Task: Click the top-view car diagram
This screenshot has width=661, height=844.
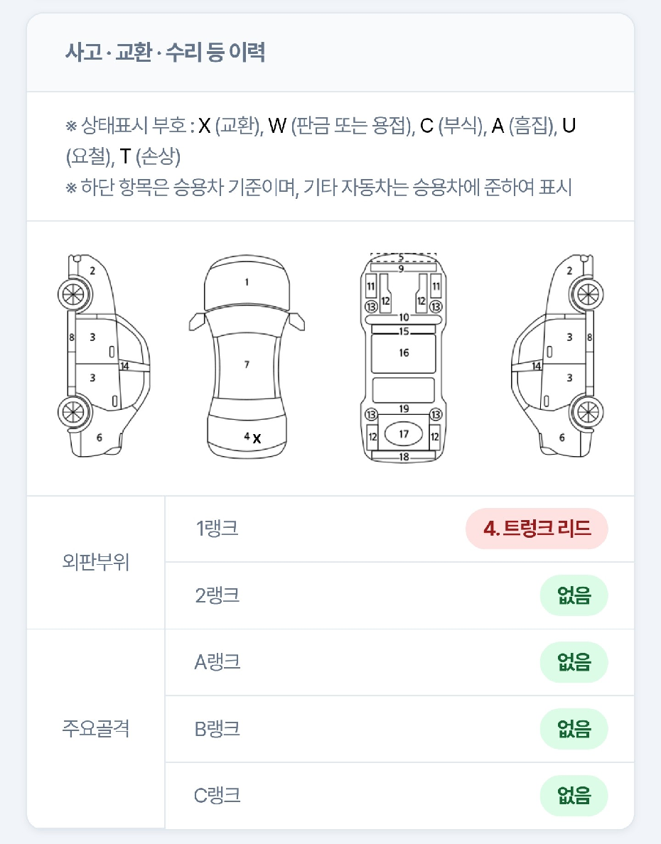Action: tap(247, 357)
